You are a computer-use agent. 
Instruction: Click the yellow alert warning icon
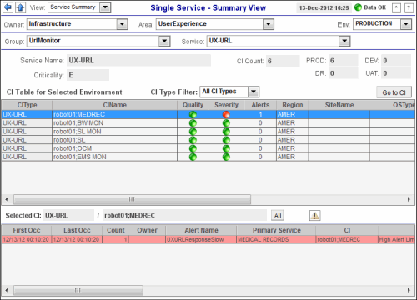point(315,215)
